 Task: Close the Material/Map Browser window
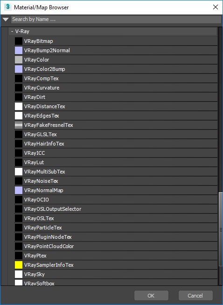pyautogui.click(x=216, y=7)
